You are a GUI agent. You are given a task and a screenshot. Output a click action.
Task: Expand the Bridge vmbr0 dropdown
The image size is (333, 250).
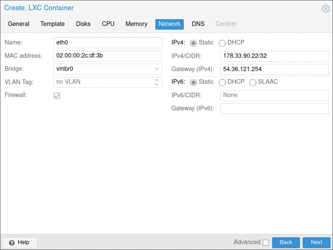[156, 69]
